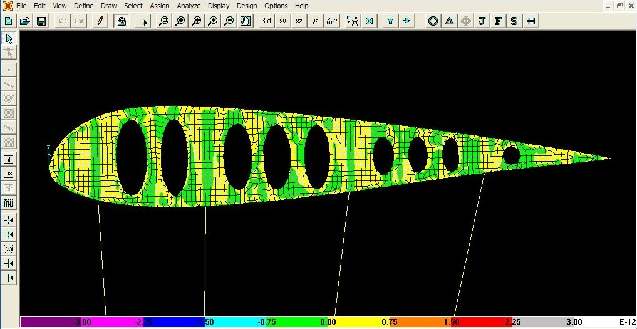Click the Add Joint tool
The image size is (637, 329).
click(x=9, y=70)
